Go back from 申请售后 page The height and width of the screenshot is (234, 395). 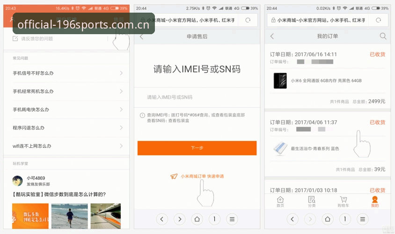(142, 37)
